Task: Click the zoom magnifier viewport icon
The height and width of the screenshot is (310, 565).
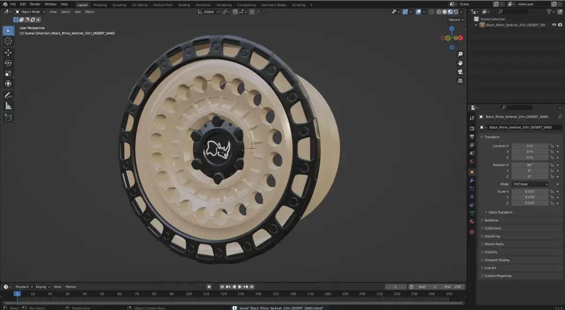Action: point(460,54)
